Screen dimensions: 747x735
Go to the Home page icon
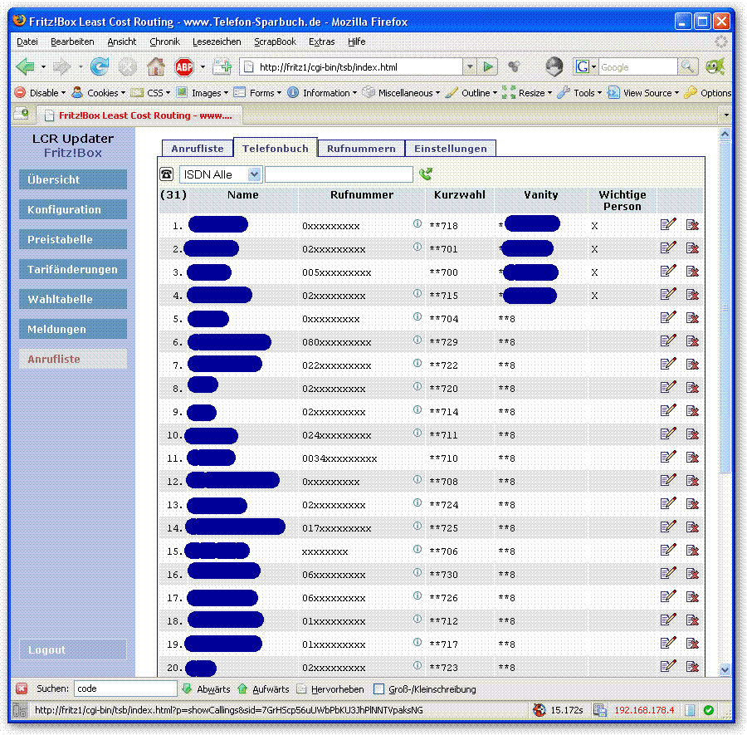156,66
